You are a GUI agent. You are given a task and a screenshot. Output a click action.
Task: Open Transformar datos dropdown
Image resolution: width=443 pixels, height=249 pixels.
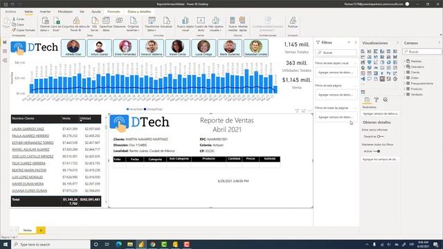(x=152, y=24)
